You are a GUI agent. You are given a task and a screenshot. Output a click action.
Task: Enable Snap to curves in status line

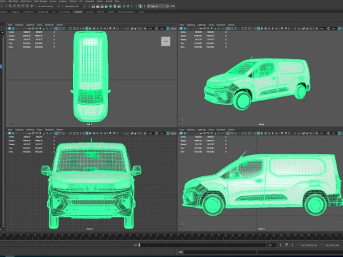tap(14, 6)
